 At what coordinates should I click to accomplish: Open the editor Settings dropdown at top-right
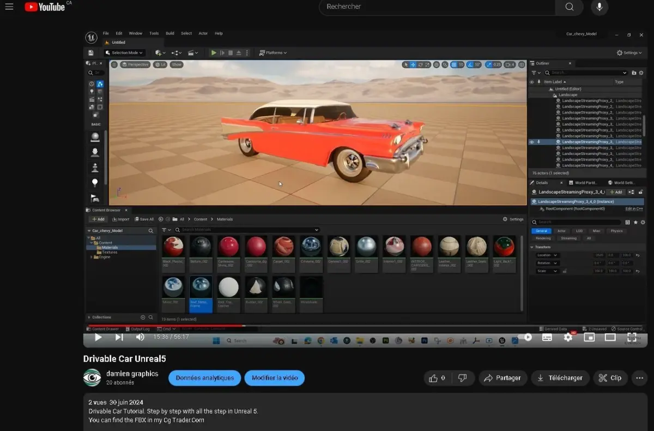tap(629, 53)
